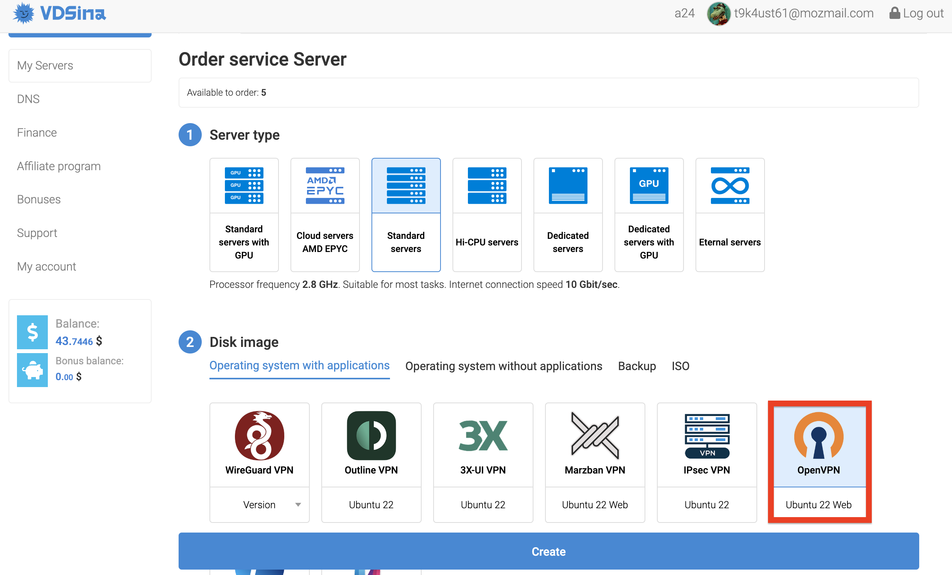Viewport: 952px width, 575px height.
Task: Click the lock icon beside Log out
Action: [894, 13]
